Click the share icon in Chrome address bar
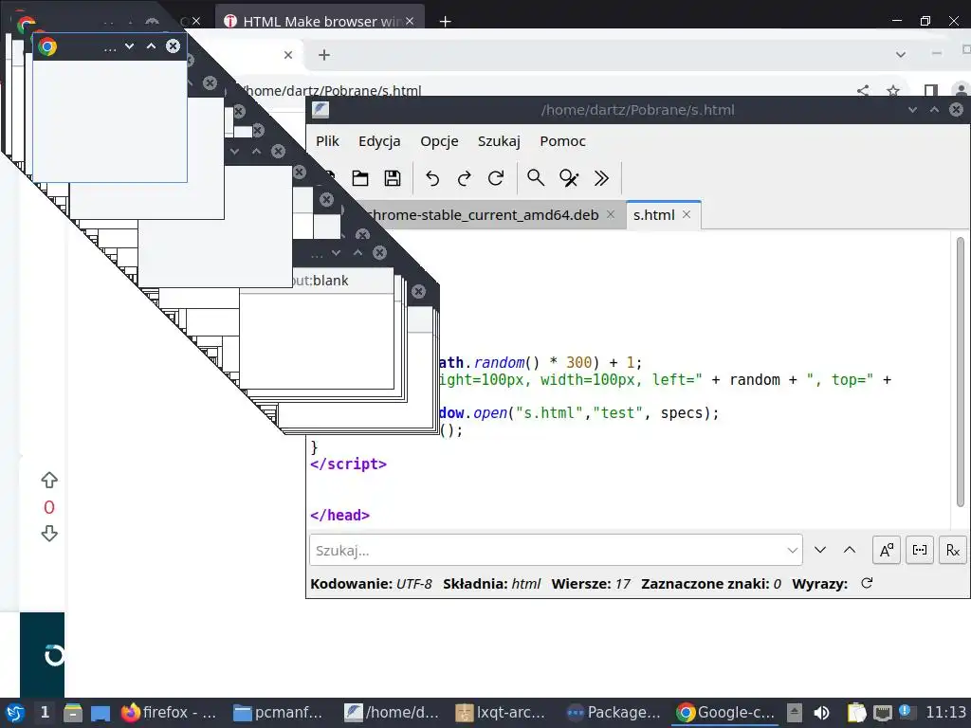Image resolution: width=971 pixels, height=728 pixels. (x=863, y=90)
